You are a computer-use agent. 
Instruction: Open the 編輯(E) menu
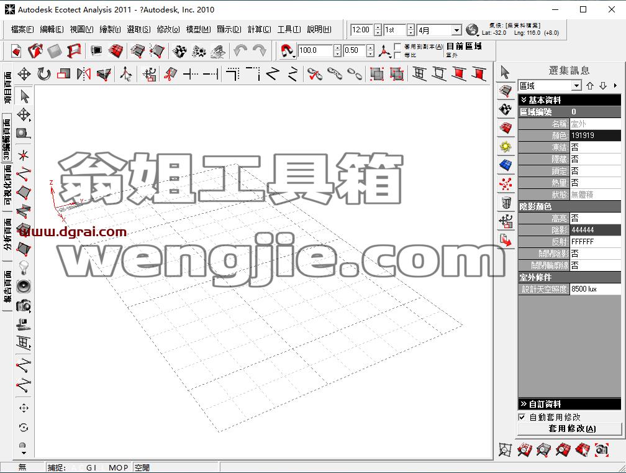click(x=52, y=29)
